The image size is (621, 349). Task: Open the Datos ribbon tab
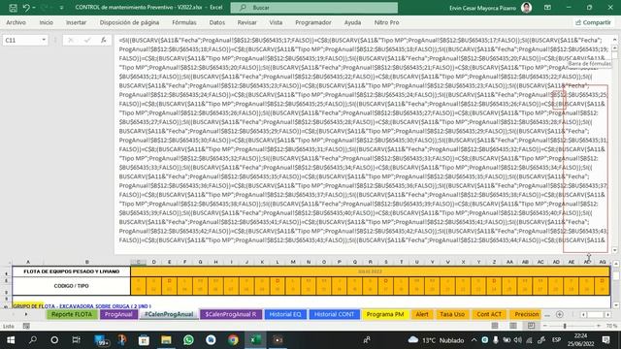point(217,22)
